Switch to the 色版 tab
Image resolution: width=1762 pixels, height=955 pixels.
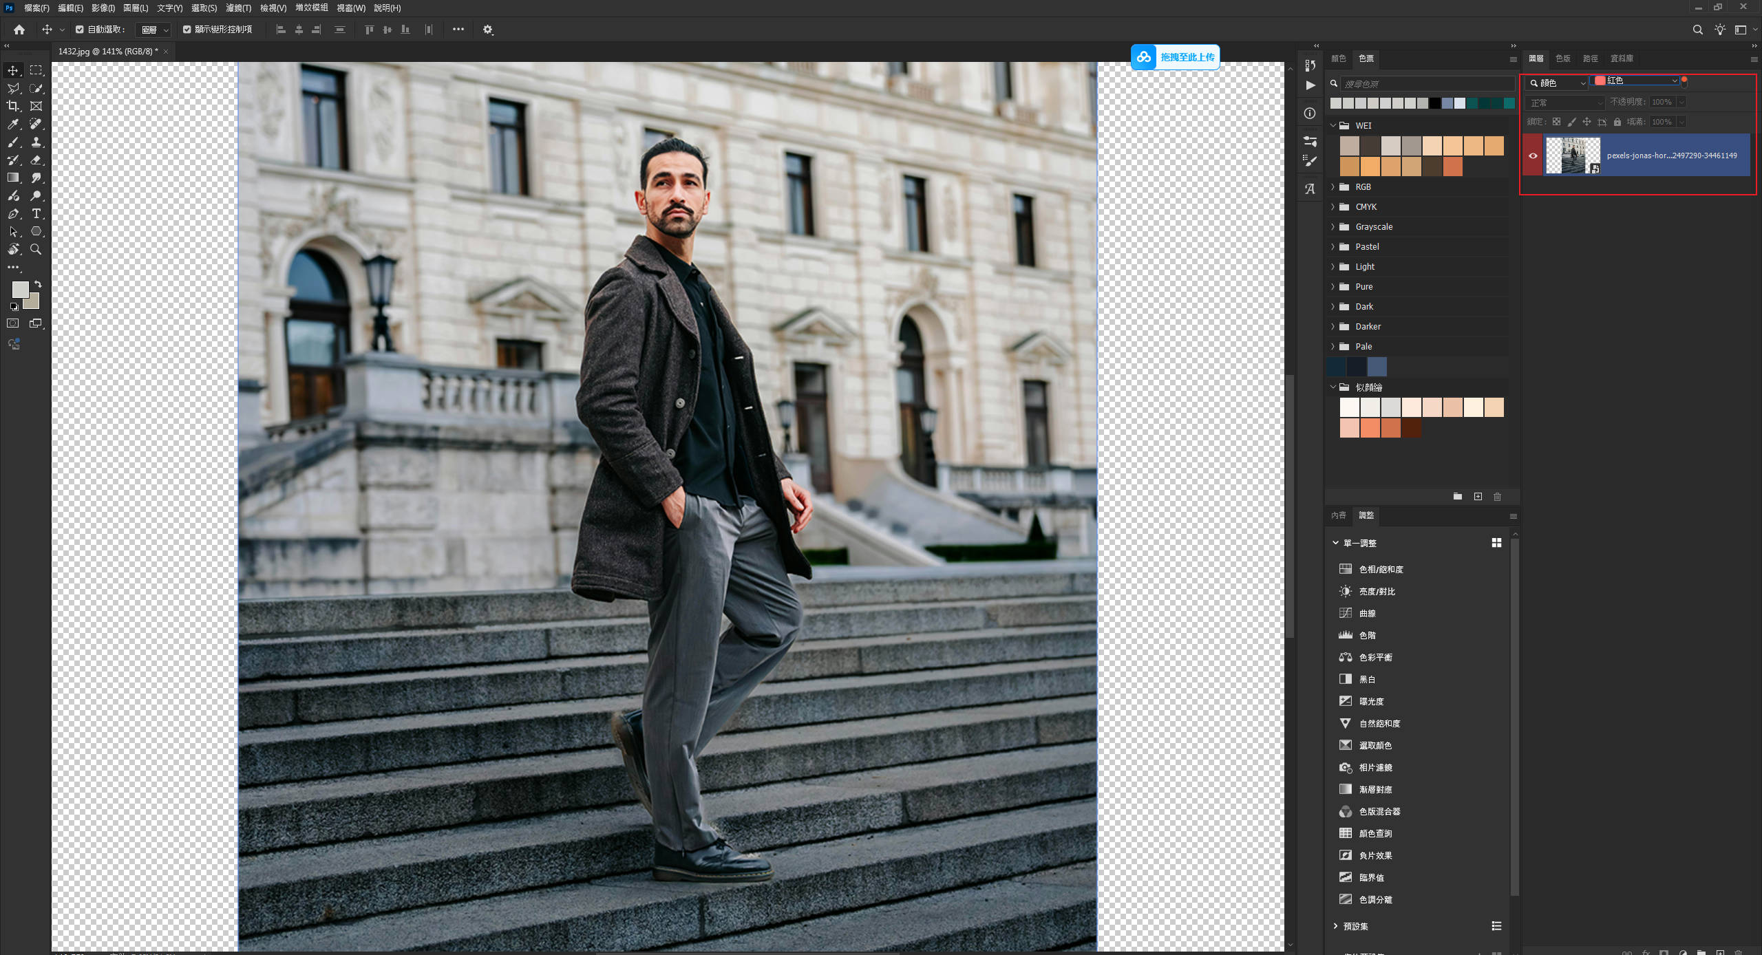(x=1563, y=58)
